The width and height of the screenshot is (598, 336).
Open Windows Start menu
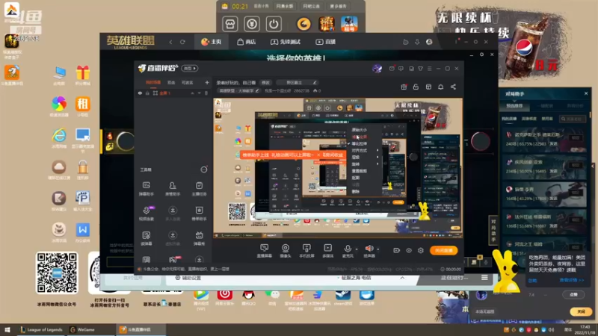[7, 329]
